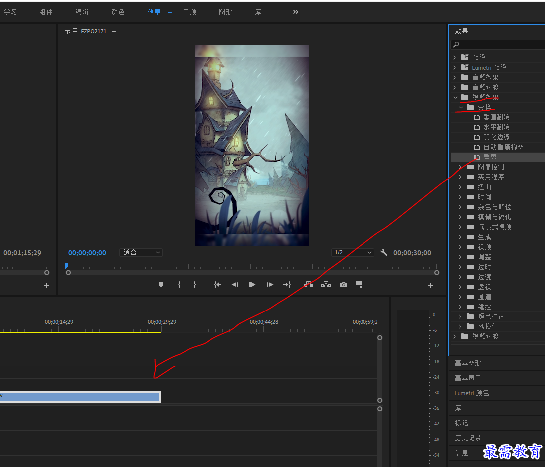Switch to the 学习 workspace

tap(10, 12)
